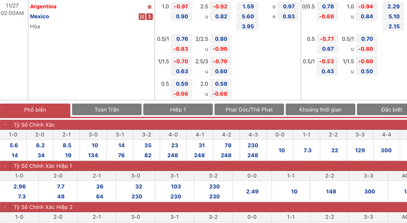This screenshot has width=407, height=223.
Task: Select over 2.0 odds 0.58
Action: tap(221, 84)
